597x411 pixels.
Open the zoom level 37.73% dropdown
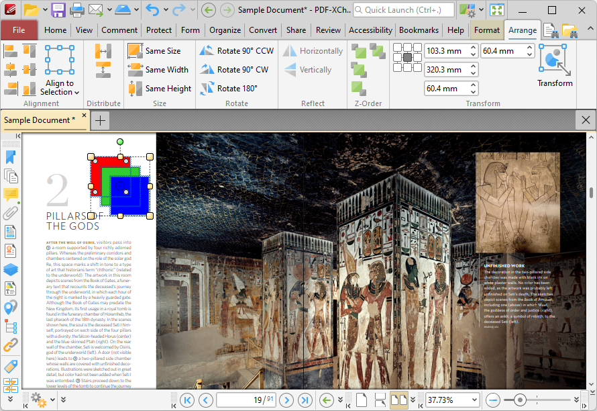[x=474, y=400]
